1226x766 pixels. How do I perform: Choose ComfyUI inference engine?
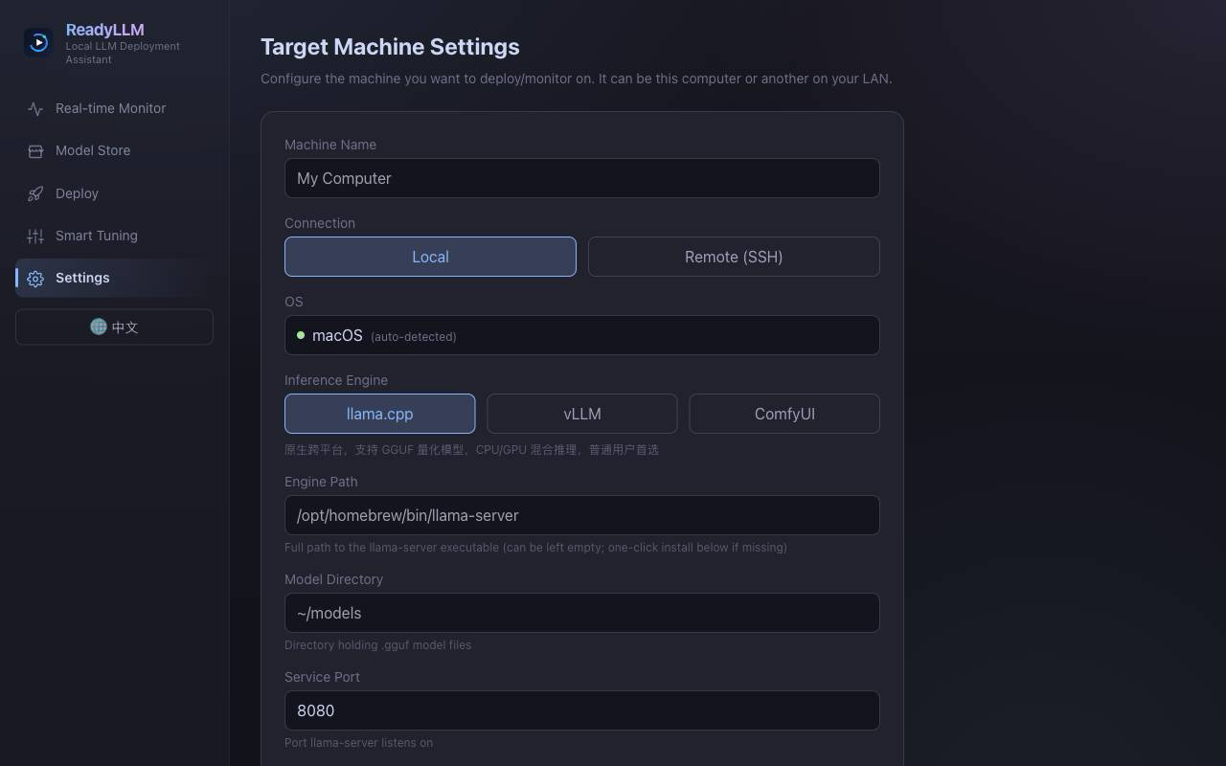784,414
